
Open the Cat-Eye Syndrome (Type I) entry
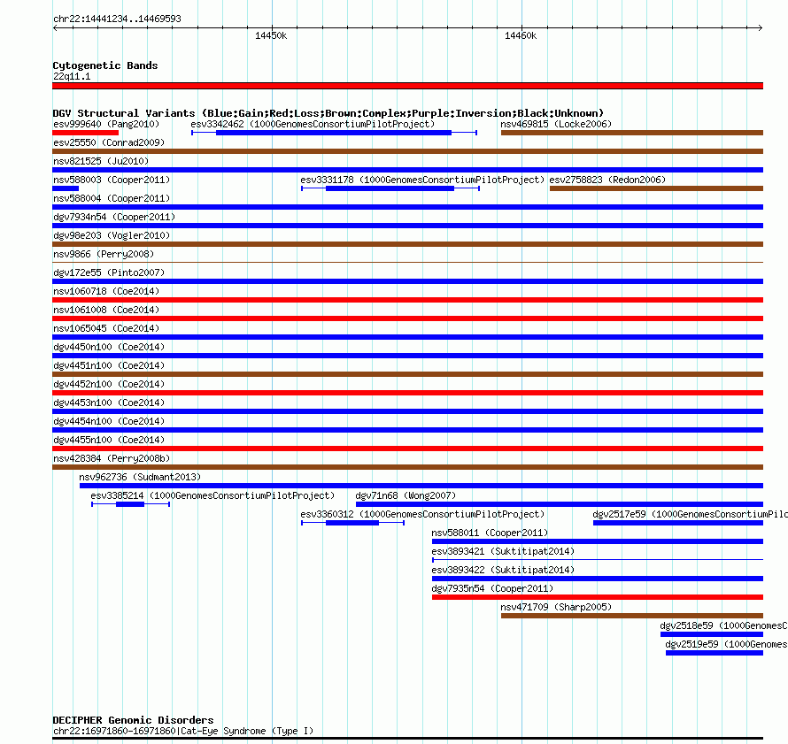[x=183, y=731]
